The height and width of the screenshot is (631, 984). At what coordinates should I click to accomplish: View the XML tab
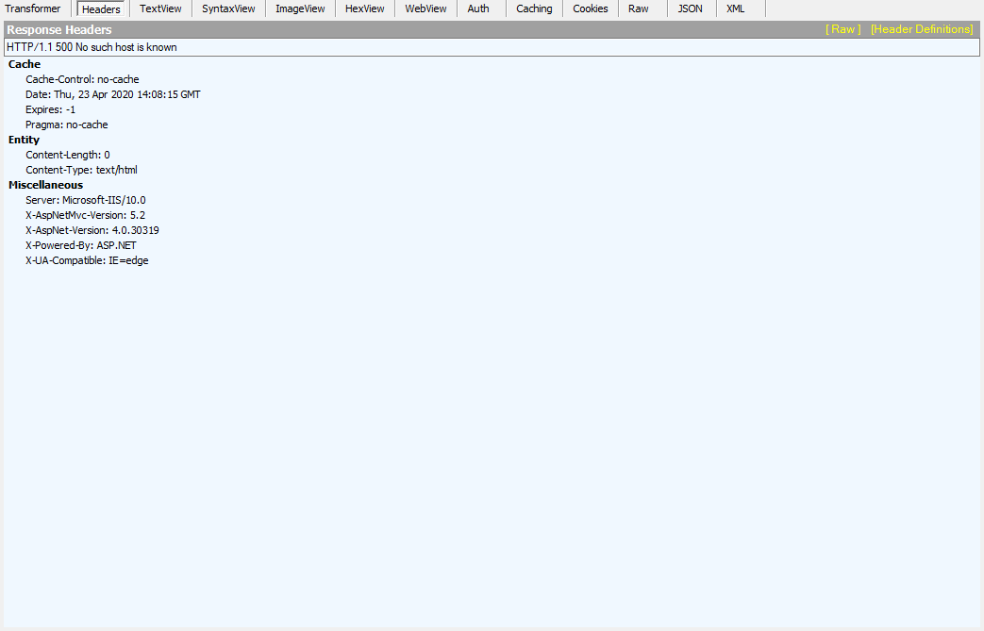[736, 8]
